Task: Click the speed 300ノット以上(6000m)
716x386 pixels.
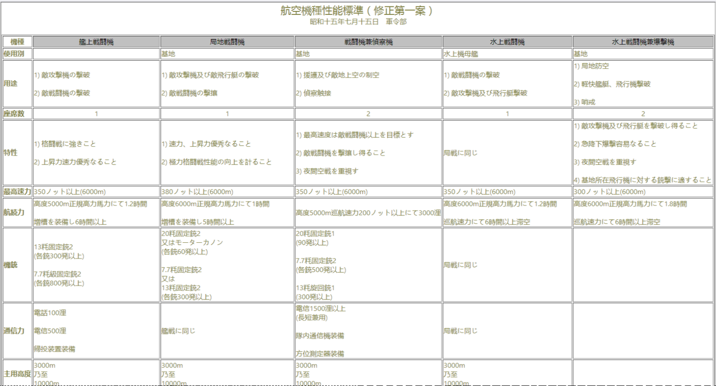Action: (610, 192)
